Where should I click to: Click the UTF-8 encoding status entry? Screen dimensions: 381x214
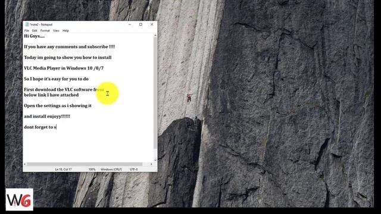tap(133, 169)
